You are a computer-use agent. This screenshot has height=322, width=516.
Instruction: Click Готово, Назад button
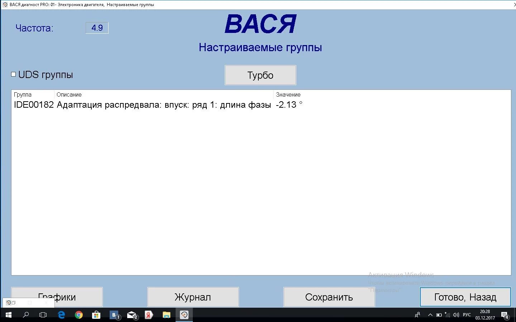(x=465, y=297)
